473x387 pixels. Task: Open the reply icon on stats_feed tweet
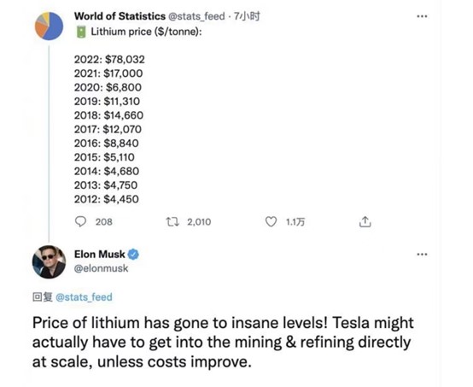pyautogui.click(x=80, y=222)
